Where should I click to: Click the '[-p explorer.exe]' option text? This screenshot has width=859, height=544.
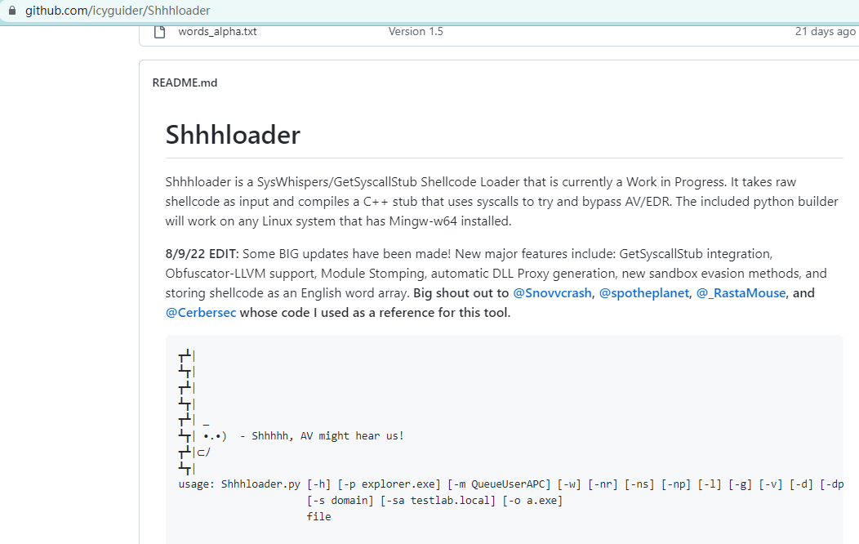tap(389, 484)
